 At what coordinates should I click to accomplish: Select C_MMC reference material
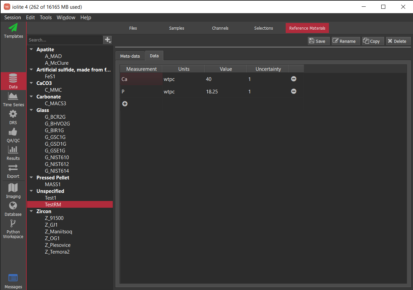click(53, 90)
